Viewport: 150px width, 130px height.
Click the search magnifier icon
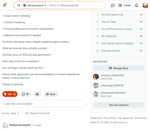point(19,5)
